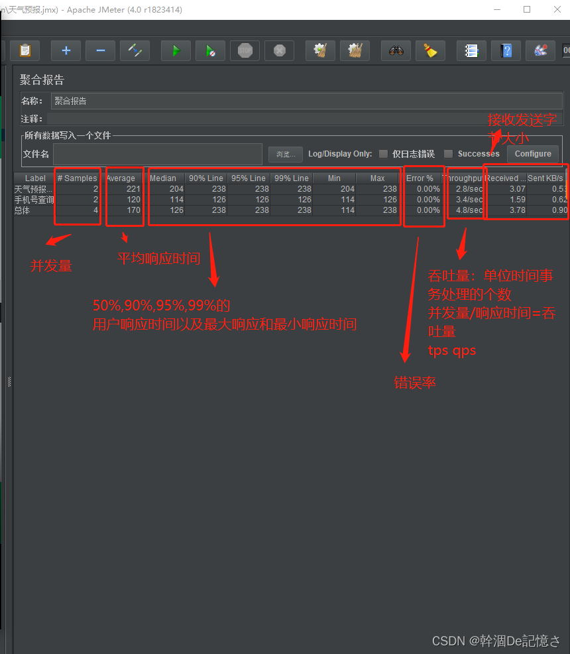Click the 90% Line column header
This screenshot has height=654, width=570.
[x=206, y=178]
